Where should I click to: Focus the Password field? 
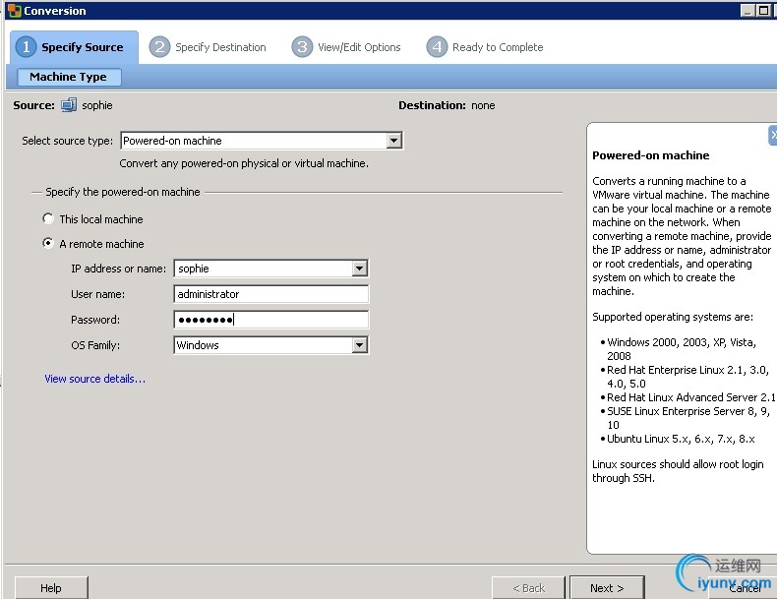271,320
